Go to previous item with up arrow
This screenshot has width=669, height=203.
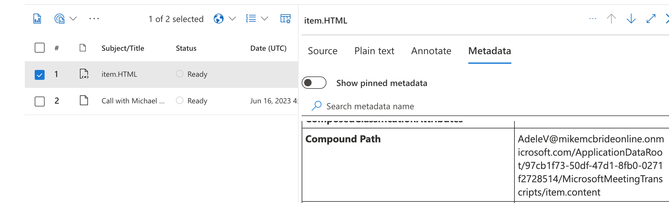coord(611,19)
